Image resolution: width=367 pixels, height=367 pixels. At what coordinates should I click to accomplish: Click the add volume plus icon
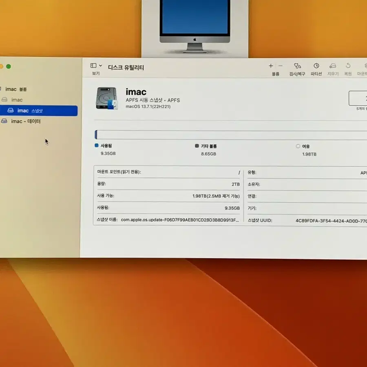point(271,66)
